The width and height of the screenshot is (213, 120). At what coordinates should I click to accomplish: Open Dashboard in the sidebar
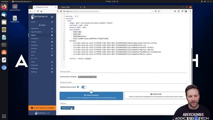tap(35, 29)
